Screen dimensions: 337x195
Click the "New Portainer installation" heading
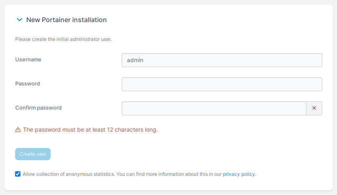(66, 20)
